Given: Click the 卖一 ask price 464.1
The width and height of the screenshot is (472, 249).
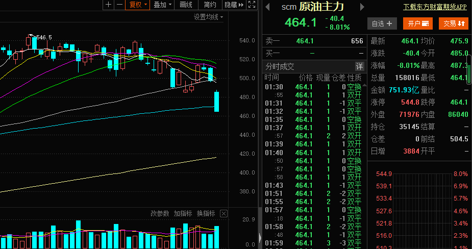Looking at the screenshot, I should click(x=305, y=41).
